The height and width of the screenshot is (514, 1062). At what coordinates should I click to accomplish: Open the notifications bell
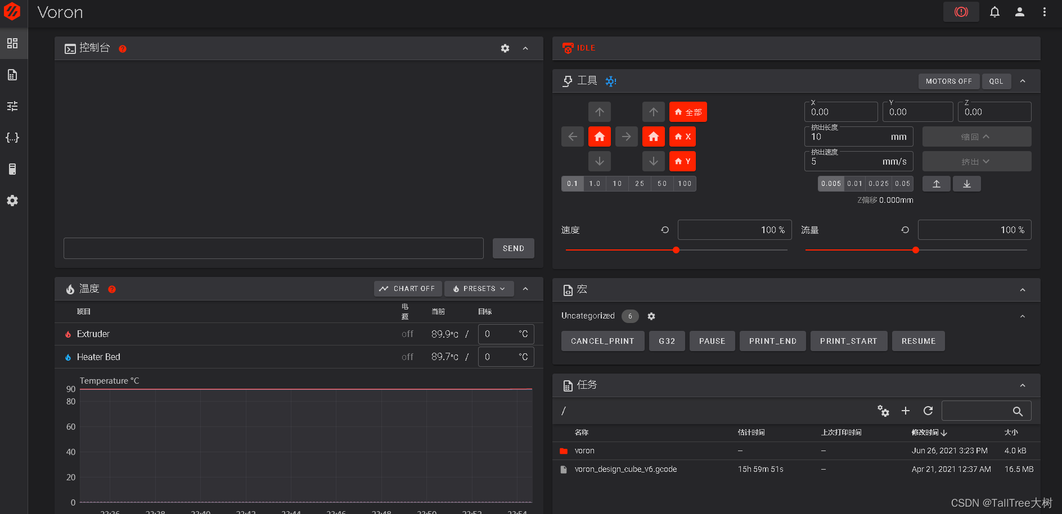coord(994,12)
